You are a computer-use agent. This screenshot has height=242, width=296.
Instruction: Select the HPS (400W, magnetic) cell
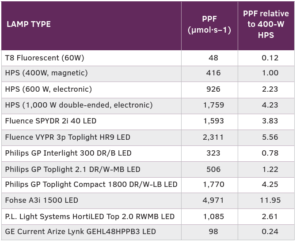(x=46, y=73)
